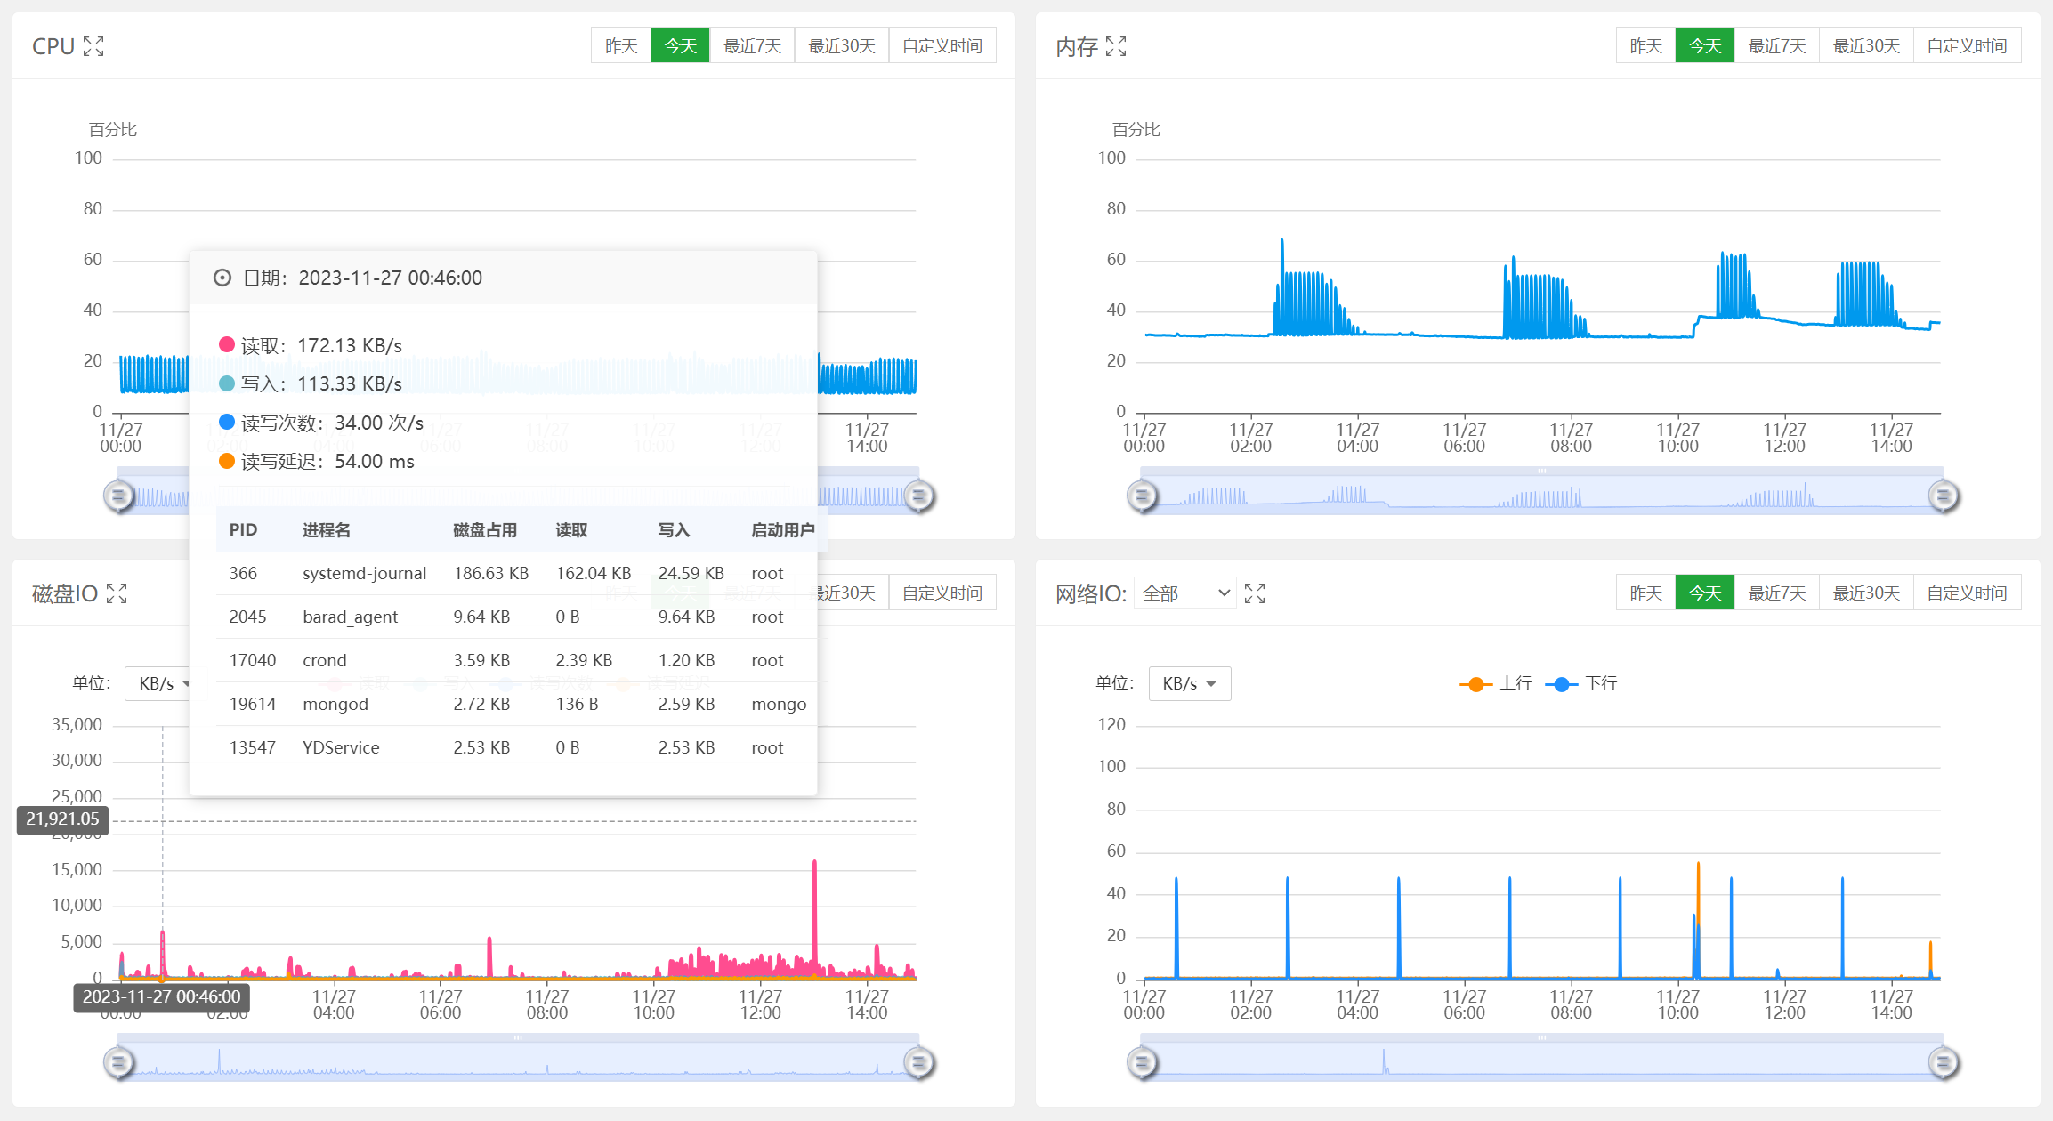Viewport: 2053px width, 1121px height.
Task: Click the CPU zoom slider right handle
Action: pos(919,496)
